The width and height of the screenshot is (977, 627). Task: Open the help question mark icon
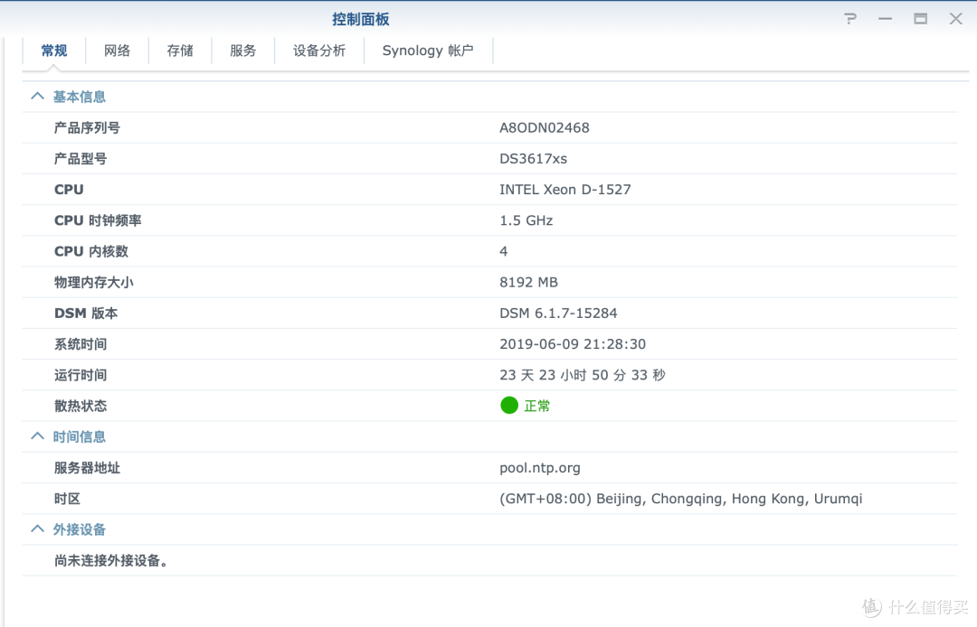[849, 19]
